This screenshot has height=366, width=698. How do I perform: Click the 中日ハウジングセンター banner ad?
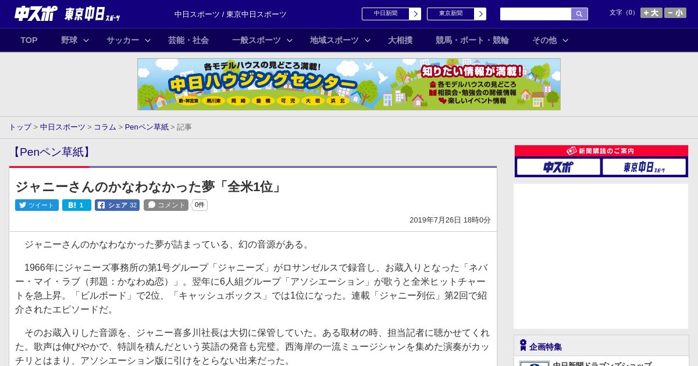click(349, 84)
